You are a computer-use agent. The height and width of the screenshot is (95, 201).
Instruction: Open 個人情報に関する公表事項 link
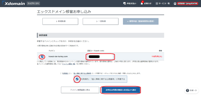coord(82,74)
